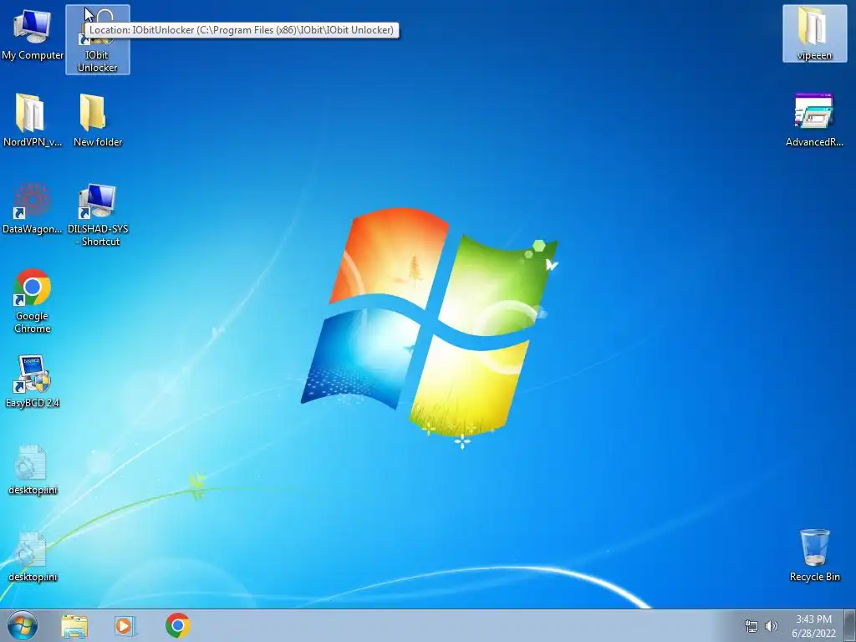Screen dimensions: 856x642
Task: Select the IObit Unlocker shortcut
Action: (x=98, y=39)
